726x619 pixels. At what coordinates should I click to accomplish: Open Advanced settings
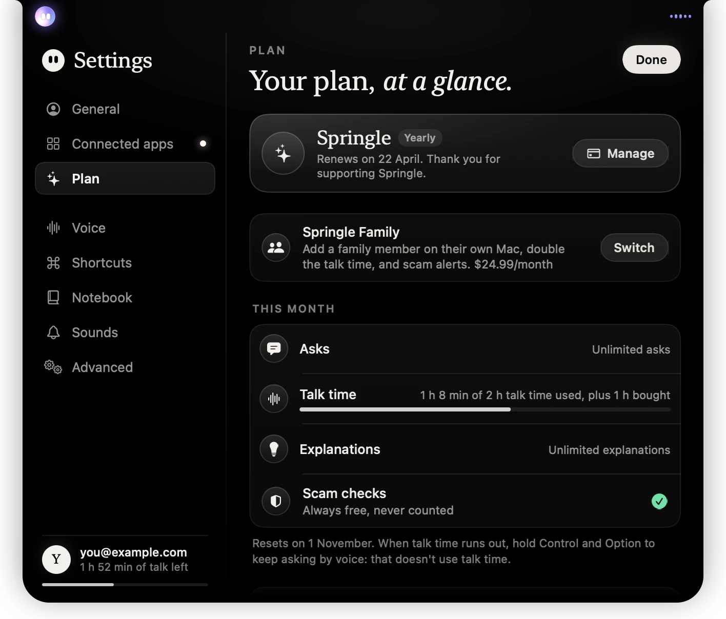(x=125, y=367)
